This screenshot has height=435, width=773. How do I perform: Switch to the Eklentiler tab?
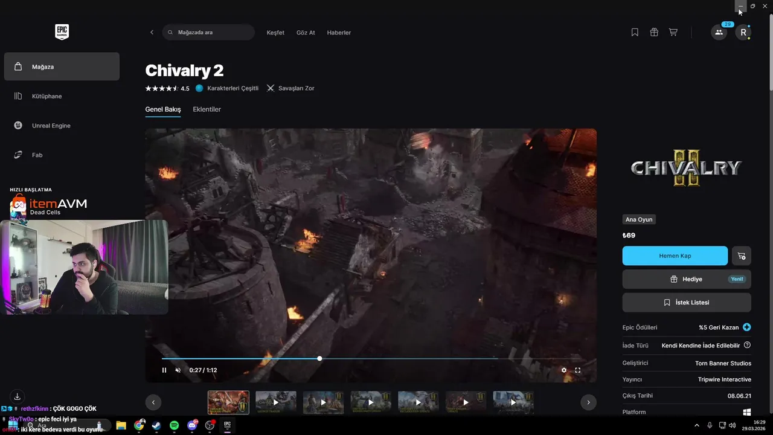[x=207, y=109]
